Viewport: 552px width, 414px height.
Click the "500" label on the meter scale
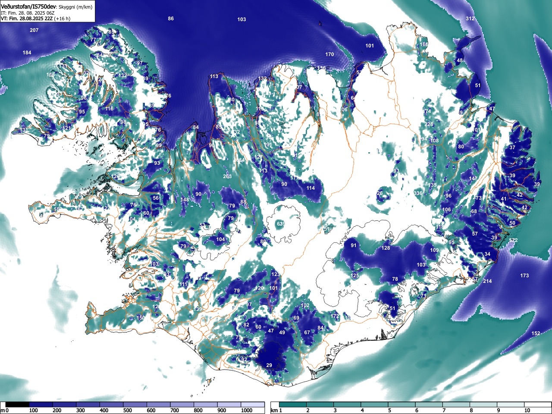click(x=128, y=411)
